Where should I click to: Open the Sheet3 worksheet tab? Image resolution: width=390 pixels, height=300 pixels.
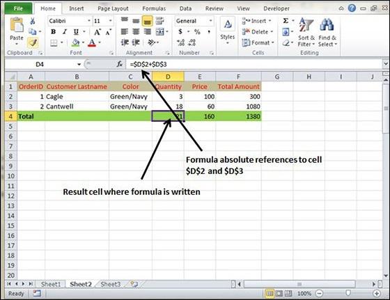[111, 284]
